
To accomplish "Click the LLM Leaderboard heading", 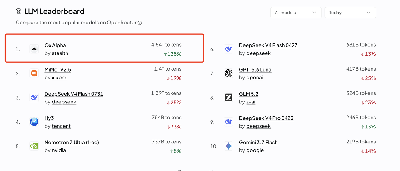I will pyautogui.click(x=54, y=12).
